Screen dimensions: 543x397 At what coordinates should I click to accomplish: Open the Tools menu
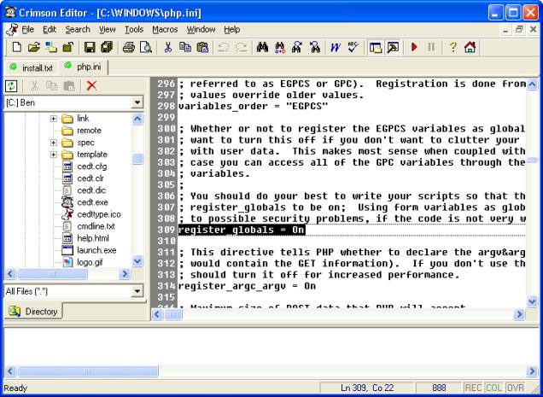coord(134,30)
